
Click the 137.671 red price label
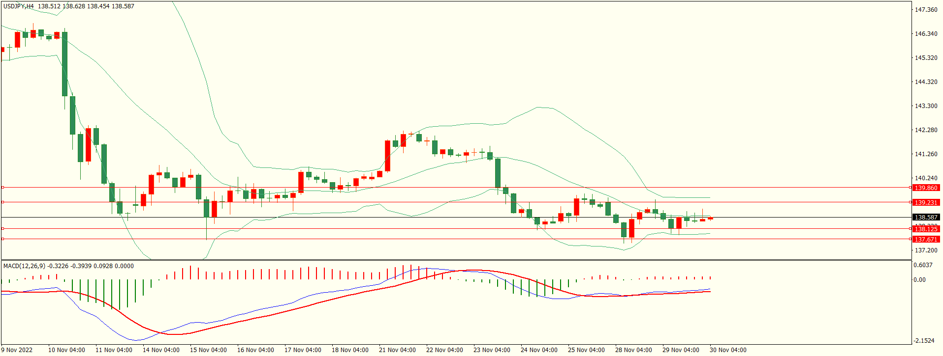(x=926, y=239)
